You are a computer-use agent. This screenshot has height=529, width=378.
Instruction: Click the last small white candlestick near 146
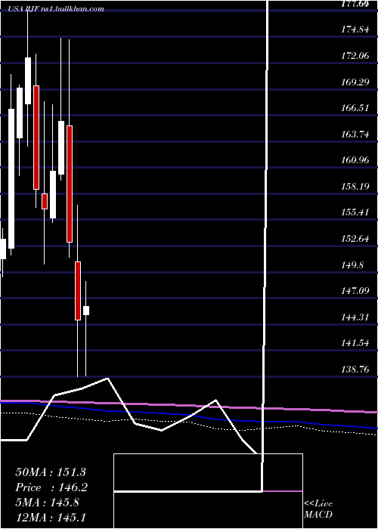pos(86,311)
